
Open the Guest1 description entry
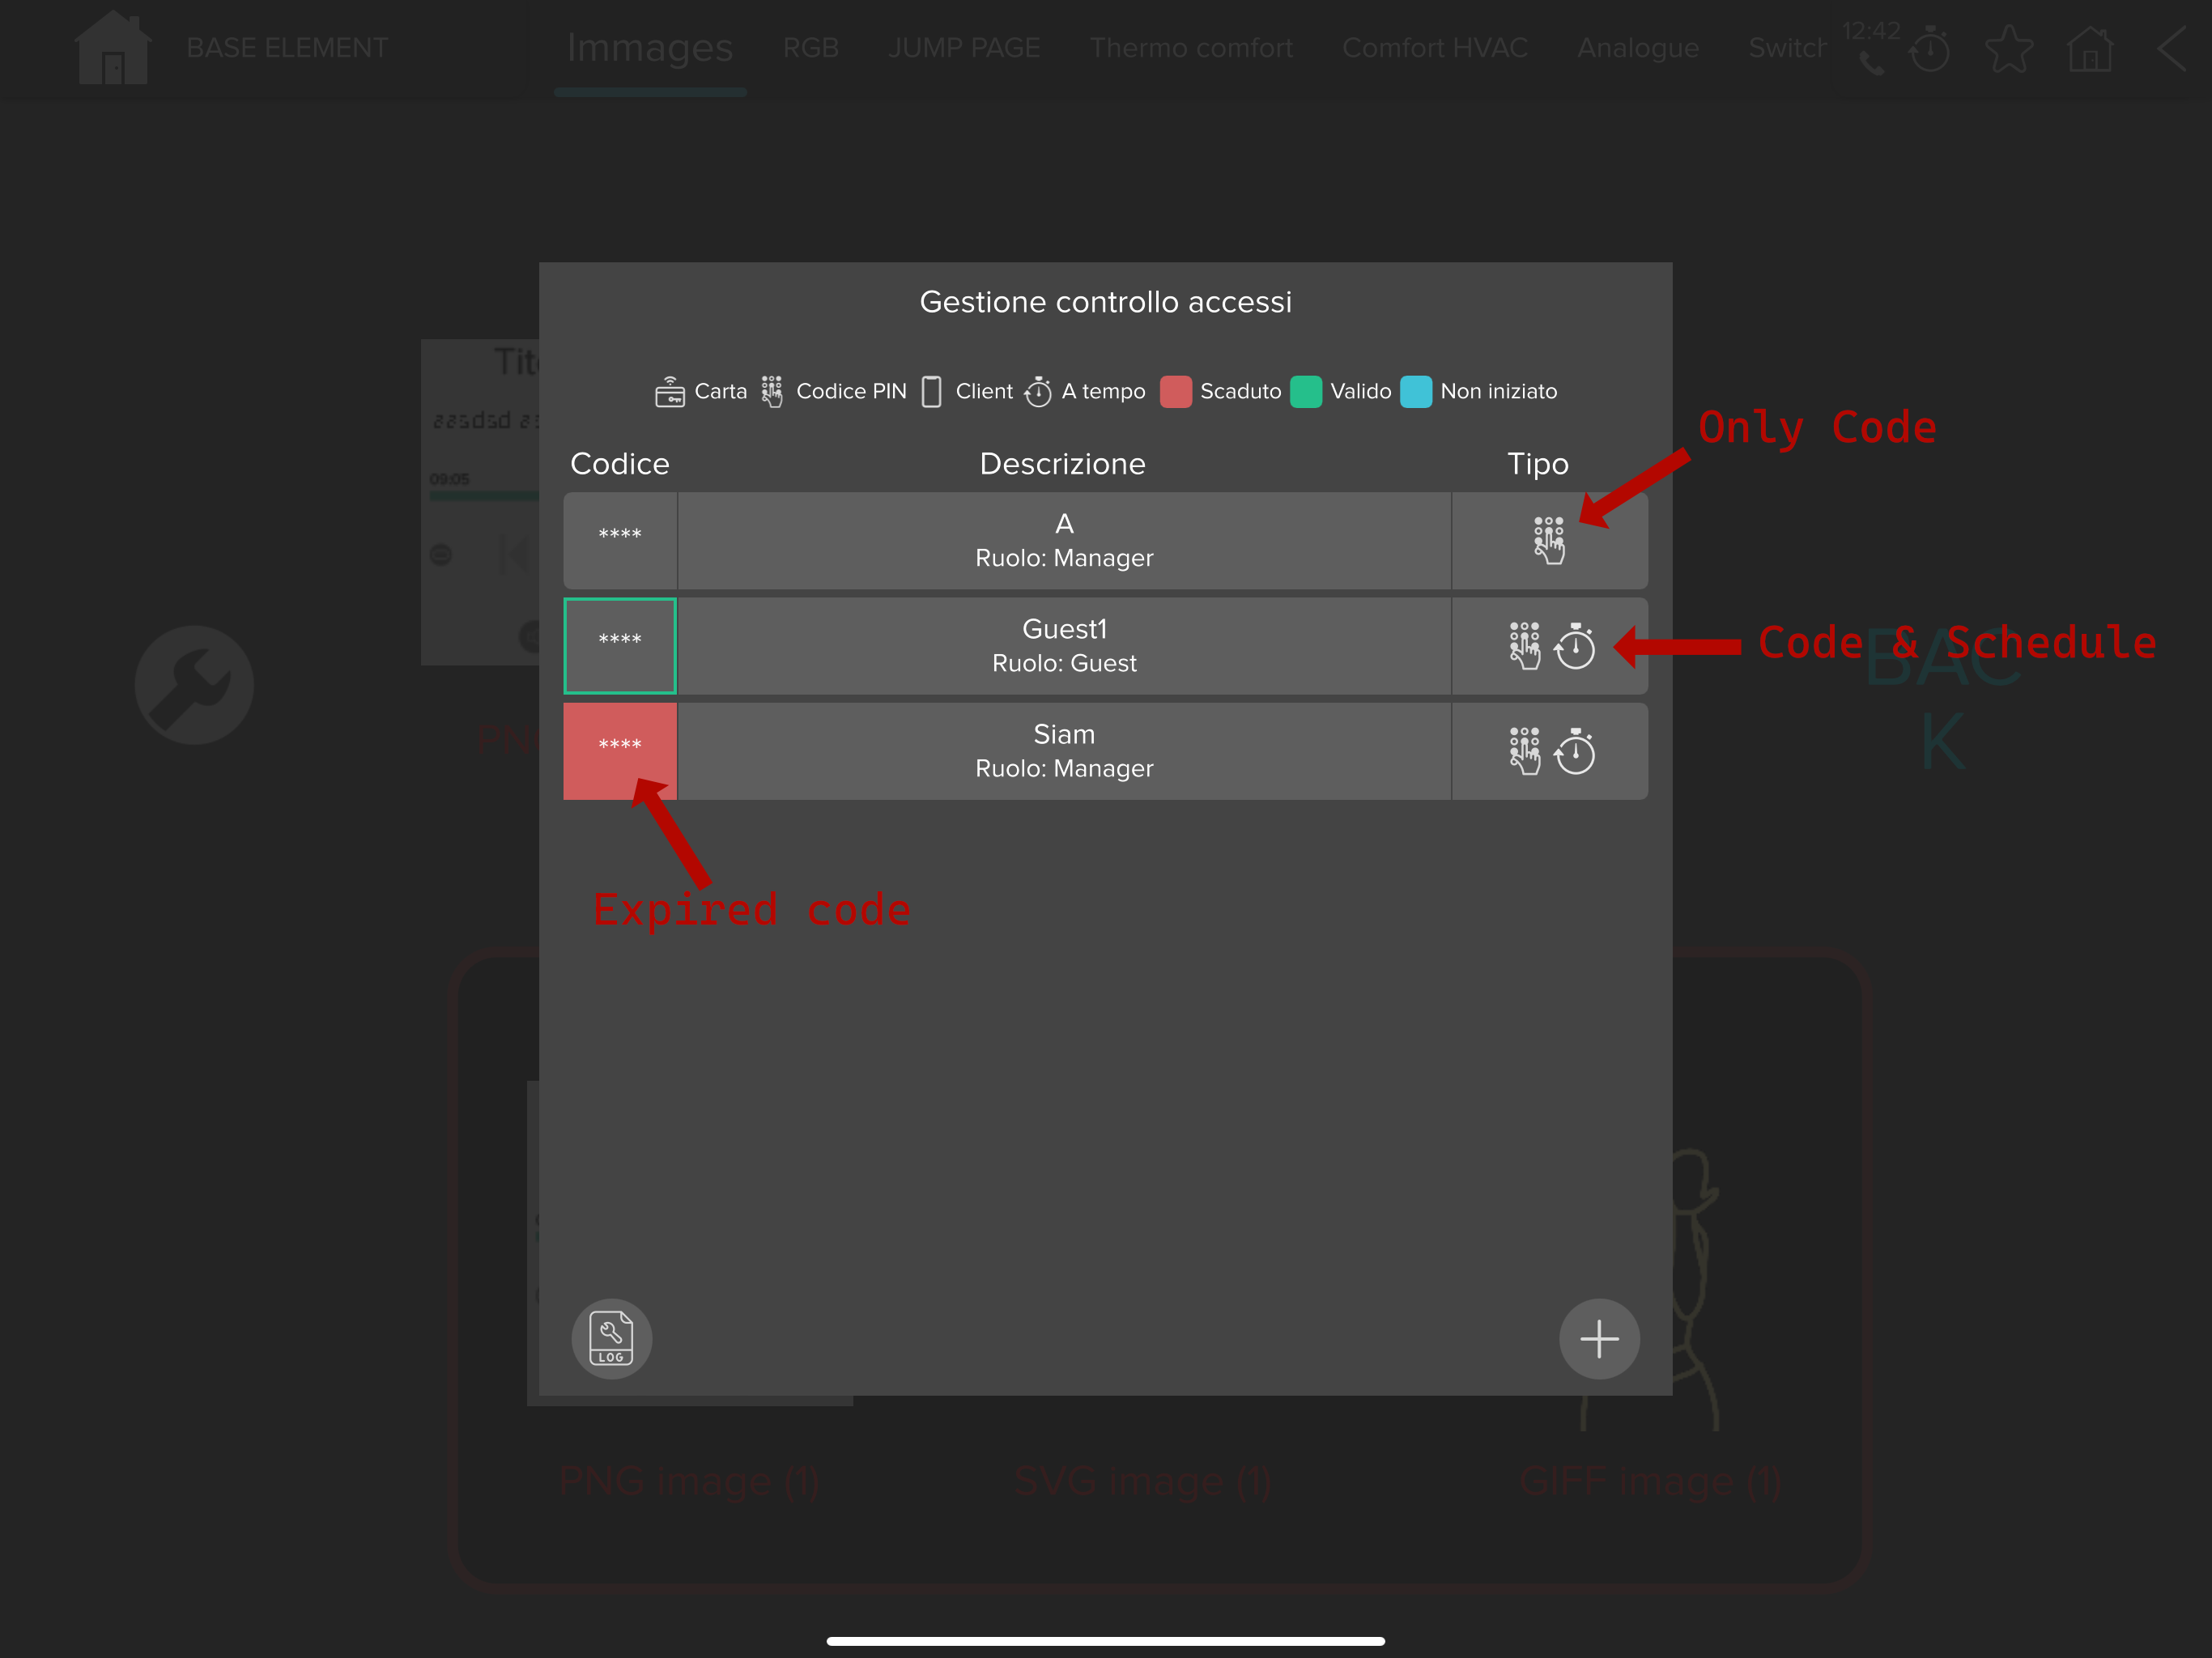coord(1063,646)
